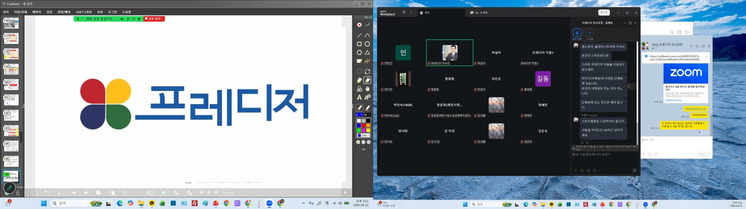The height and width of the screenshot is (209, 746).
Task: Select the record button in ICanNote toolbar
Action: pyautogui.click(x=359, y=25)
